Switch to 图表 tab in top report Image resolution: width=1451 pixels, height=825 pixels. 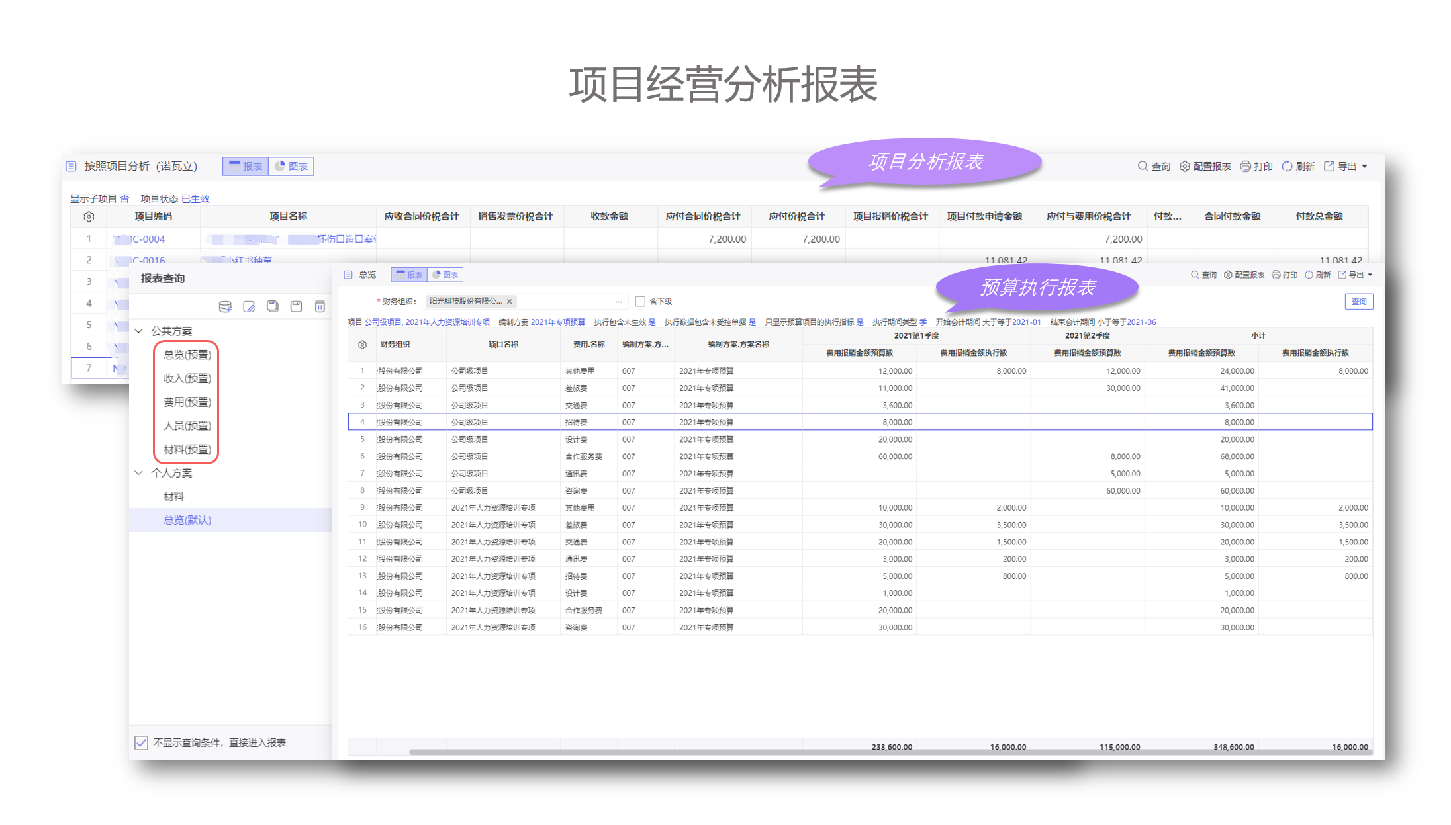(x=291, y=166)
